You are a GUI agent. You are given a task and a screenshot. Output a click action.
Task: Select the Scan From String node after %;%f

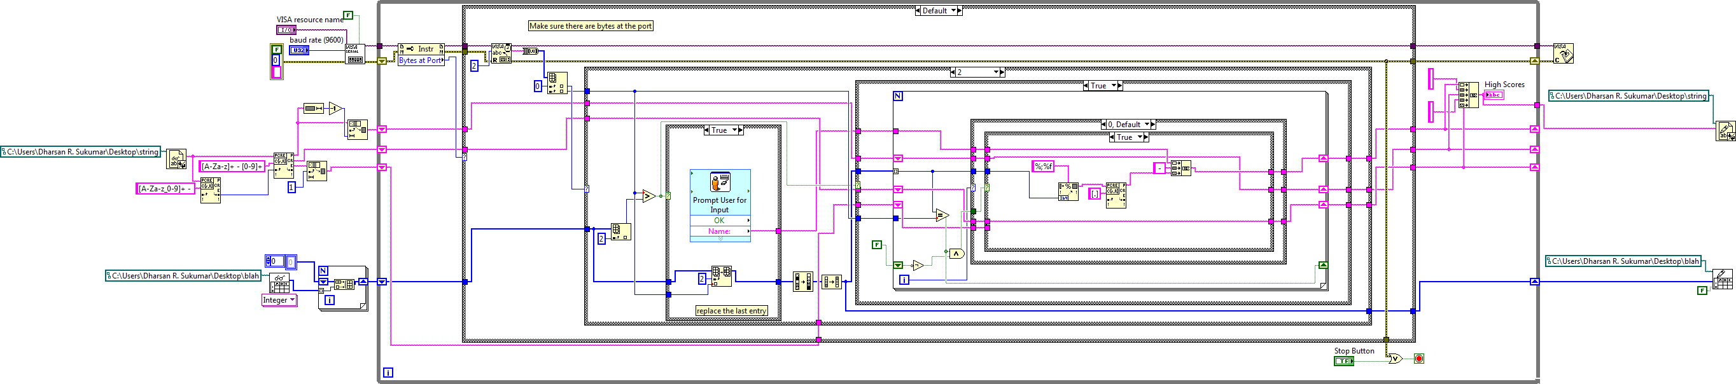(x=1068, y=191)
